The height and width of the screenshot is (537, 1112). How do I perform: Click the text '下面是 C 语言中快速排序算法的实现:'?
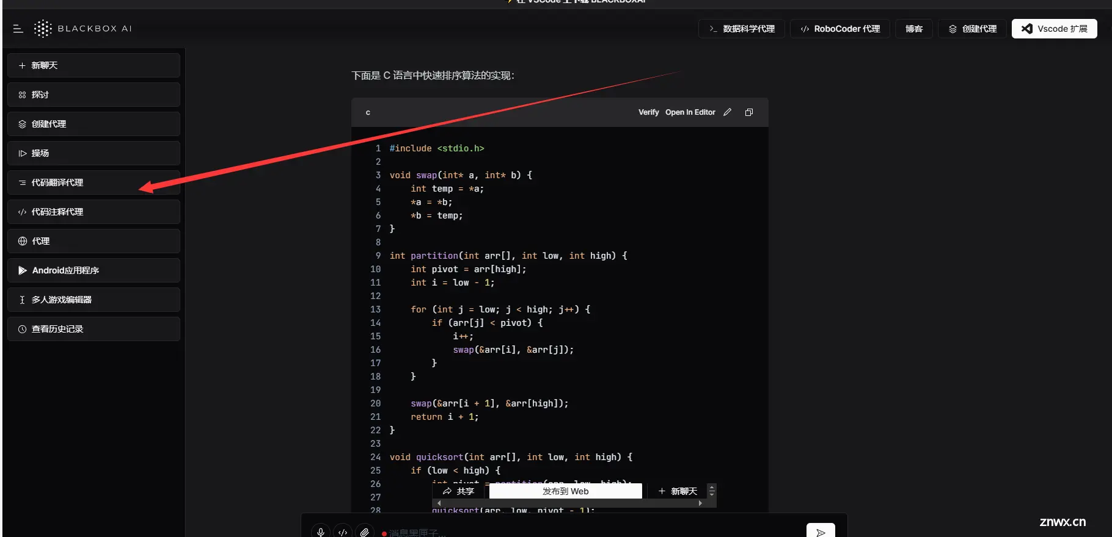[x=433, y=76]
